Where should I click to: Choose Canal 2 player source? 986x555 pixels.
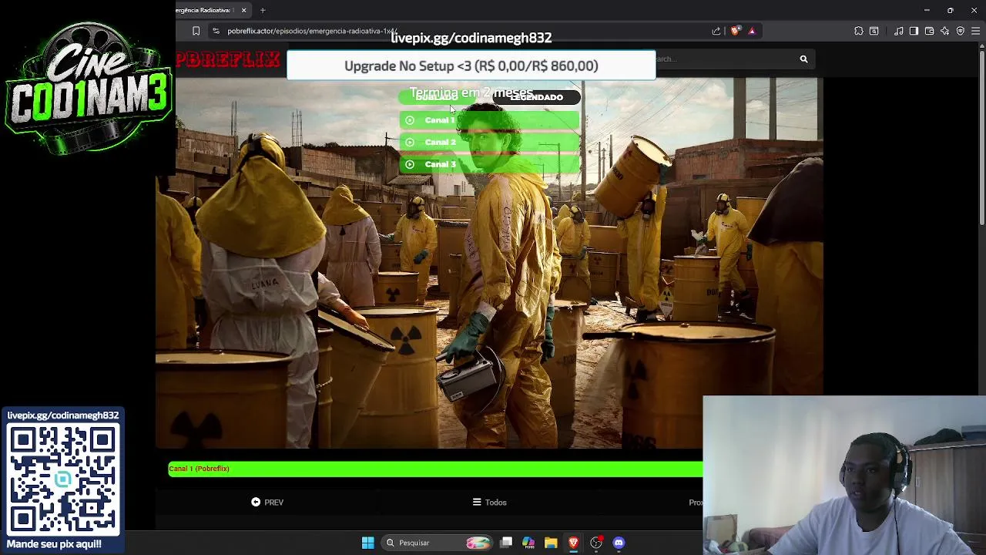(x=489, y=142)
